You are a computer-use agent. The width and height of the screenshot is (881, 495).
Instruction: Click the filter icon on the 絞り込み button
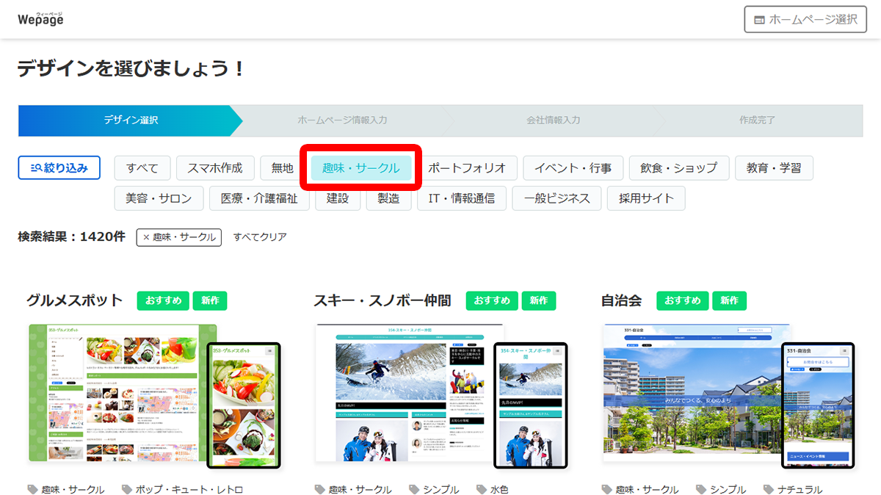tap(36, 167)
